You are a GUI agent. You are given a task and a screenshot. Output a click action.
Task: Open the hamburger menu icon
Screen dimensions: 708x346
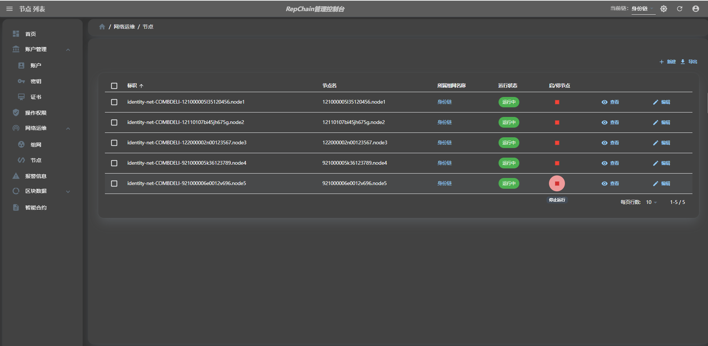pyautogui.click(x=10, y=9)
